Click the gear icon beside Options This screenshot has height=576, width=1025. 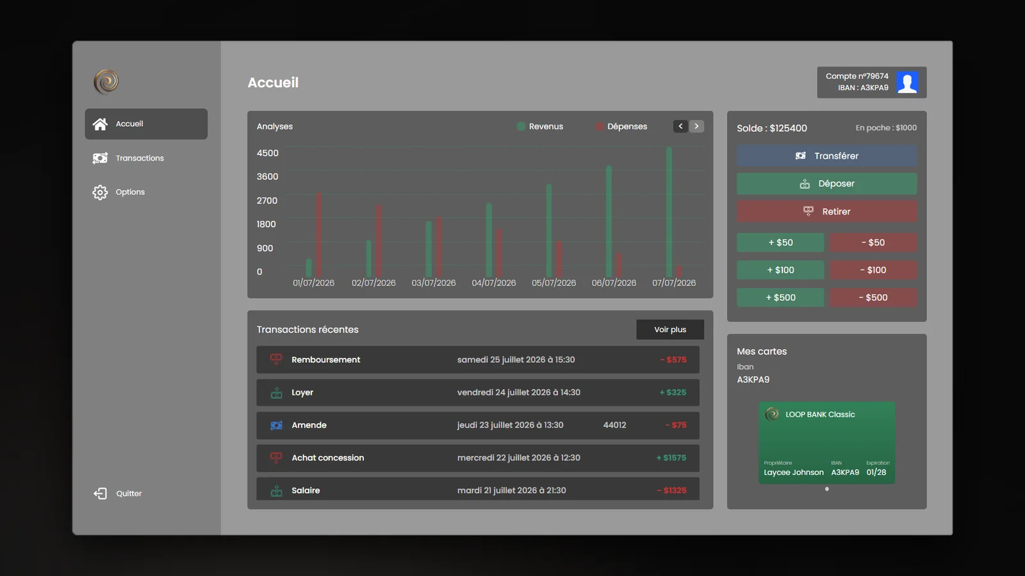100,192
